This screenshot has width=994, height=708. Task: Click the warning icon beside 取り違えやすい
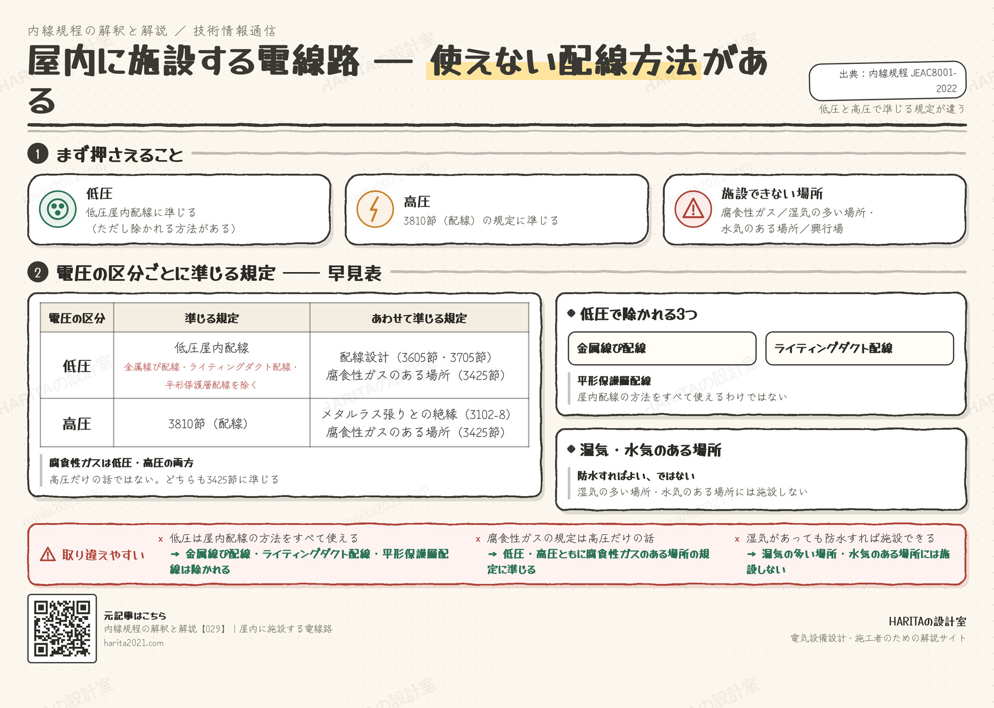pyautogui.click(x=48, y=554)
